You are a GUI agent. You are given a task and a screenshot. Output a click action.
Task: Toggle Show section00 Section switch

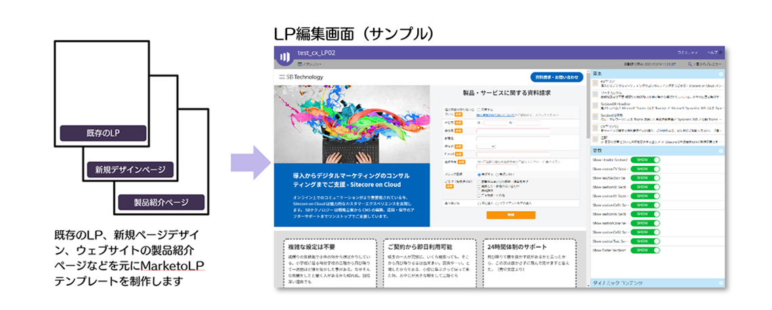645,187
